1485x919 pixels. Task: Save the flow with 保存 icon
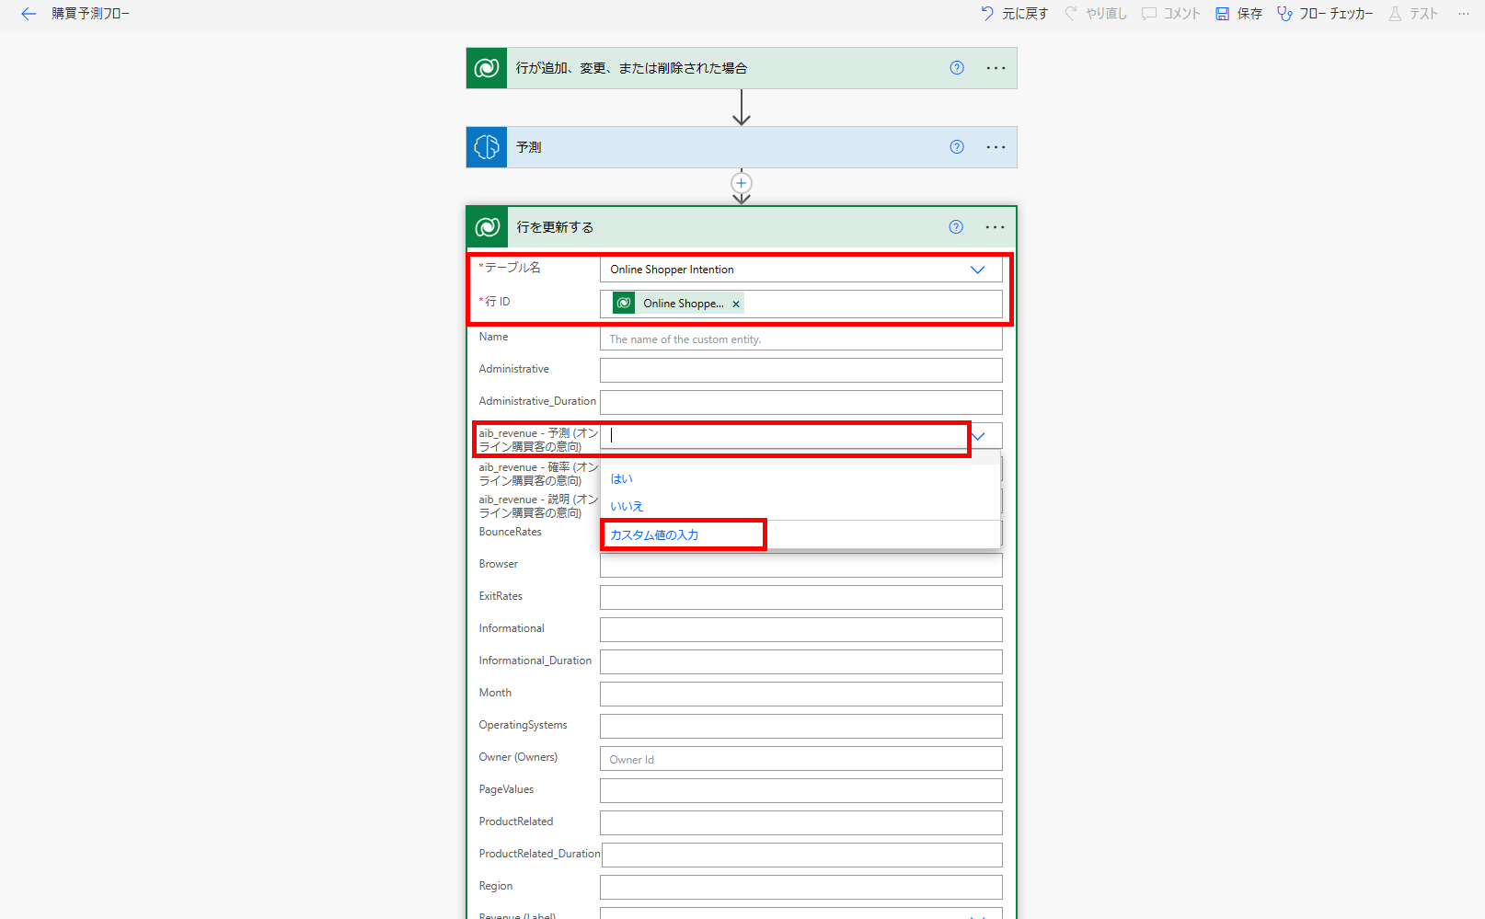click(1223, 14)
